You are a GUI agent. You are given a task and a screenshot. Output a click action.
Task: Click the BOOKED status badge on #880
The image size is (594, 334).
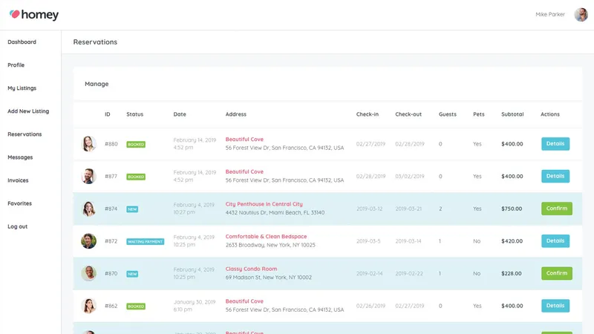point(136,144)
